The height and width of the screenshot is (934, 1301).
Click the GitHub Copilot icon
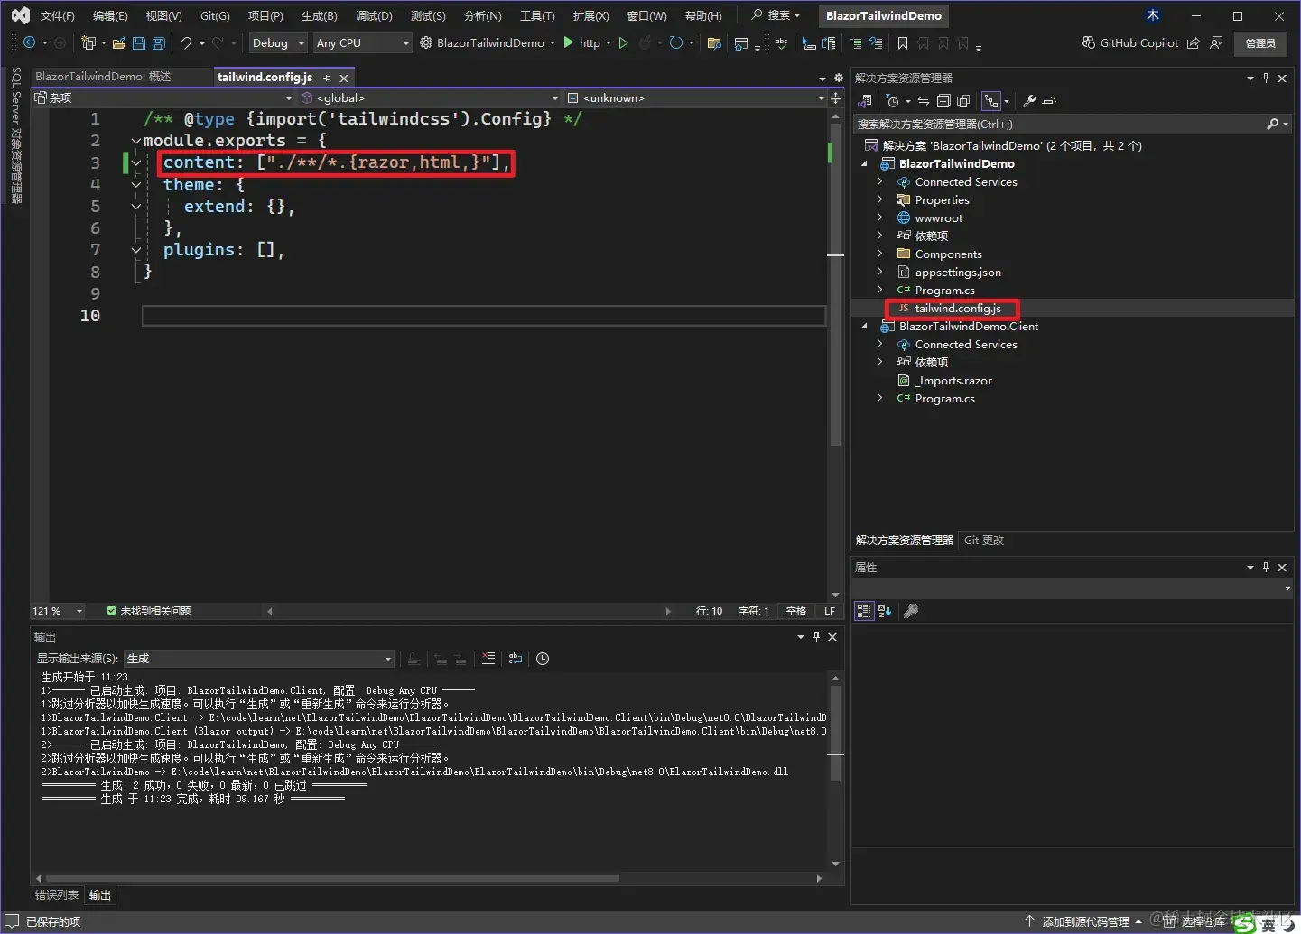pos(1088,42)
